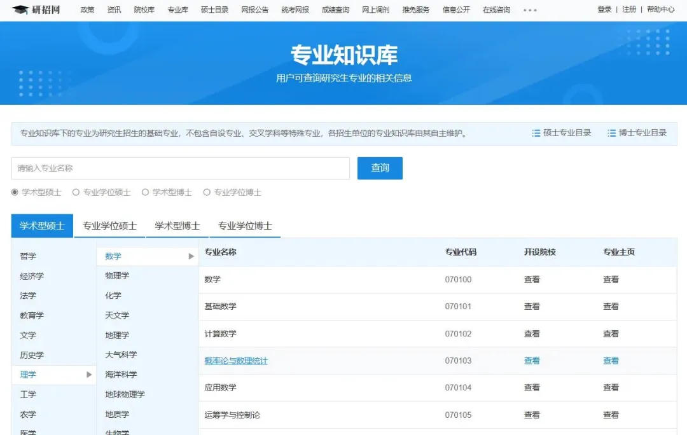View 开设院校 for 基础数学
687x435 pixels.
[x=532, y=306]
